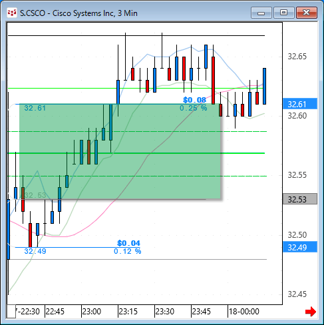
Task: Click the 32.45 price scale label
Action: 297,294
